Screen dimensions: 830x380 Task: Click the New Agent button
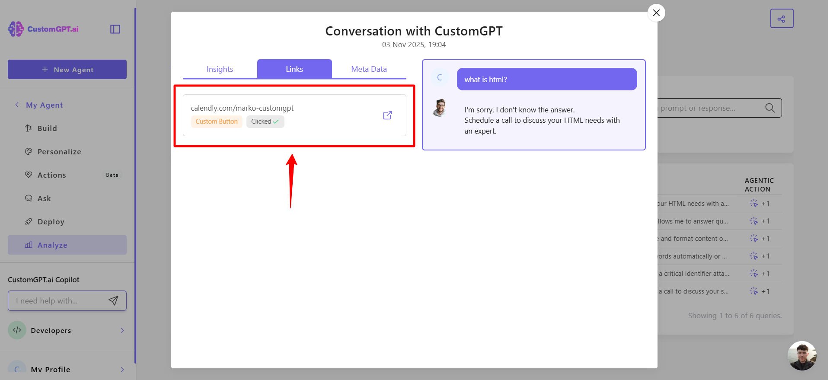pos(67,69)
